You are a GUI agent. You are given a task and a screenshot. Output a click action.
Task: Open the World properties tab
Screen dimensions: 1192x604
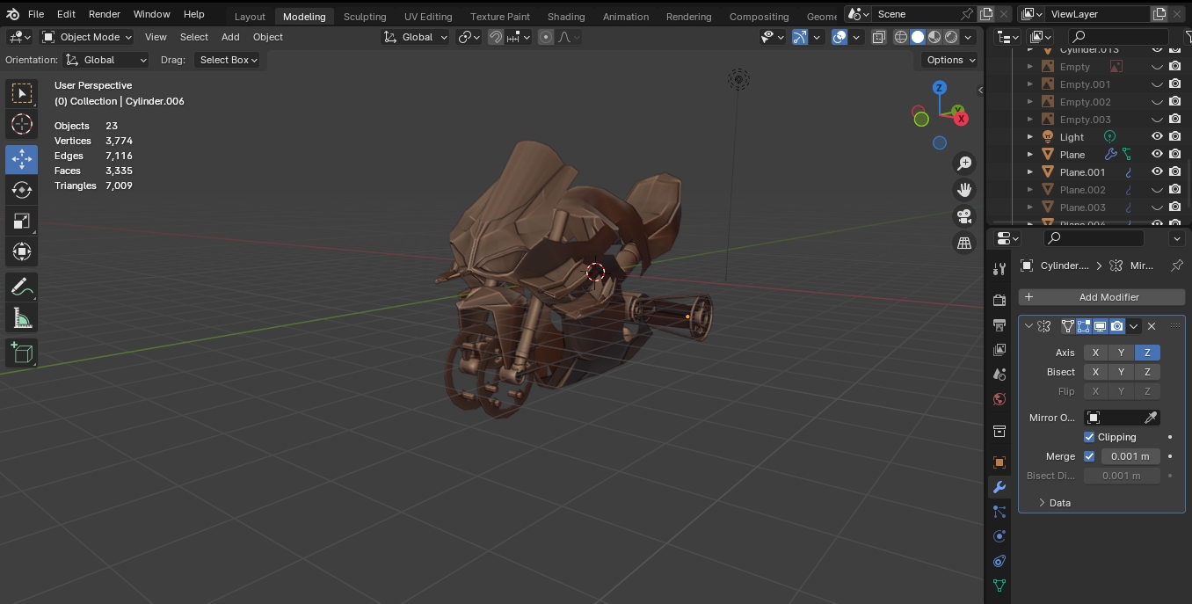tap(999, 399)
